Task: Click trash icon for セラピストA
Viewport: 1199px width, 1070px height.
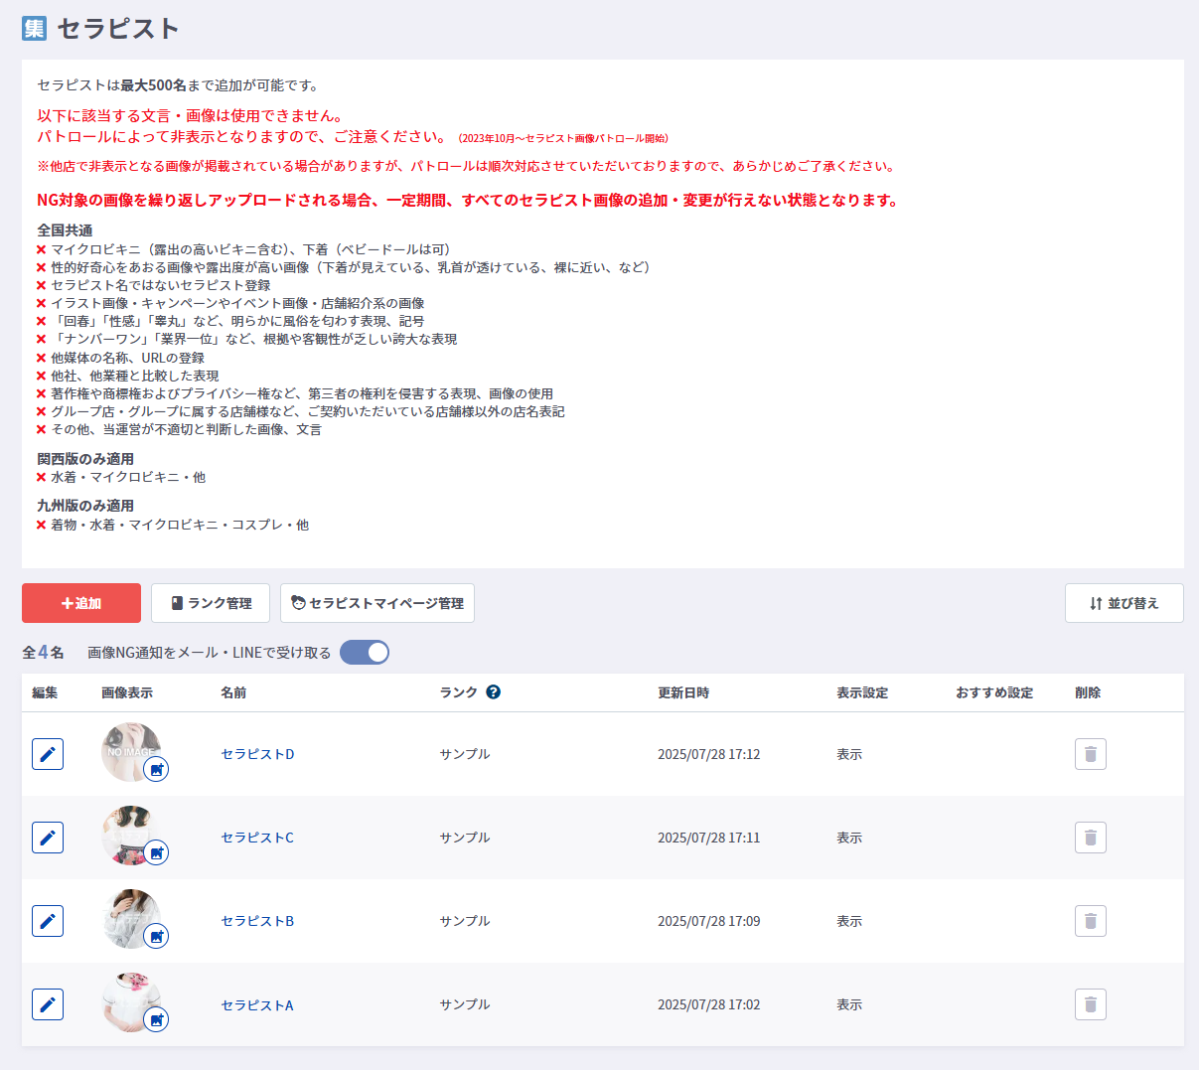Action: coord(1090,1004)
